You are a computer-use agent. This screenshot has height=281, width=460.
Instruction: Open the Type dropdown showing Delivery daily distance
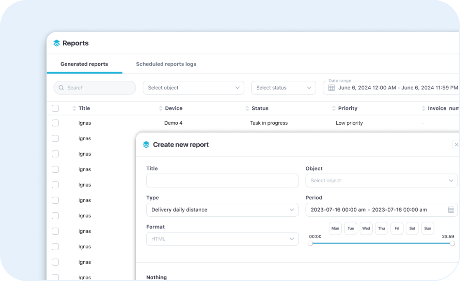222,210
